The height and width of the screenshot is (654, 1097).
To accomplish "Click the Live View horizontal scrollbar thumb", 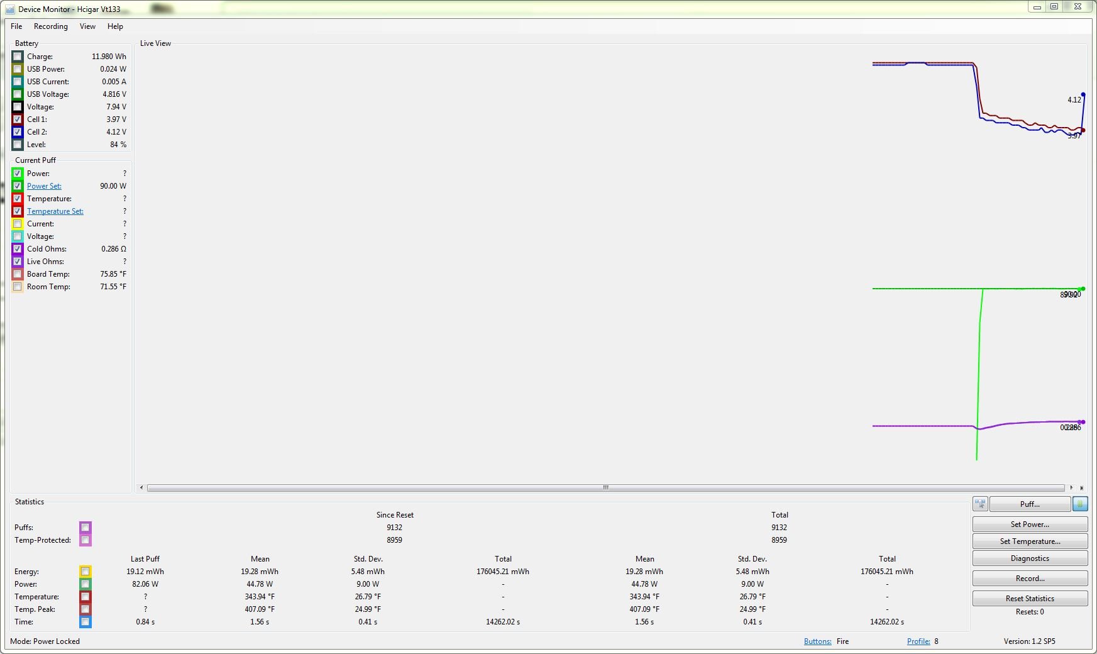I will tap(605, 487).
